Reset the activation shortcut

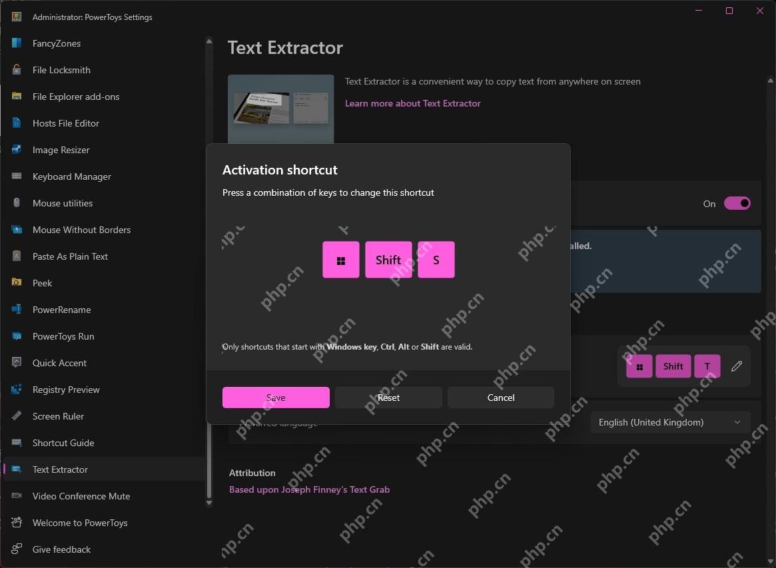[388, 398]
